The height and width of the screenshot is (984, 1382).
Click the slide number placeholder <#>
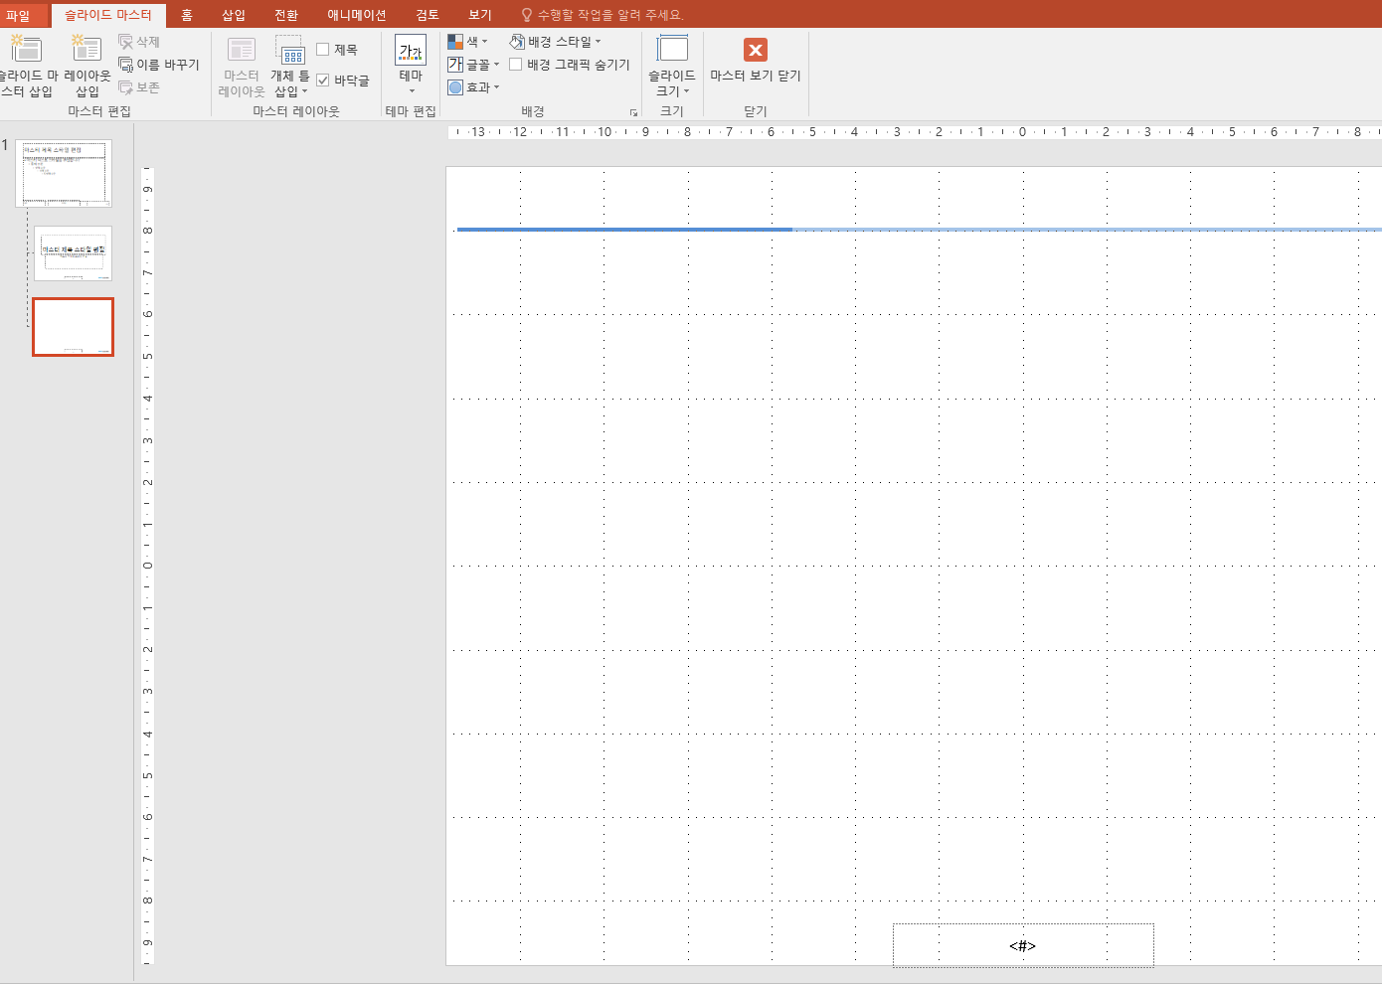click(x=1023, y=945)
